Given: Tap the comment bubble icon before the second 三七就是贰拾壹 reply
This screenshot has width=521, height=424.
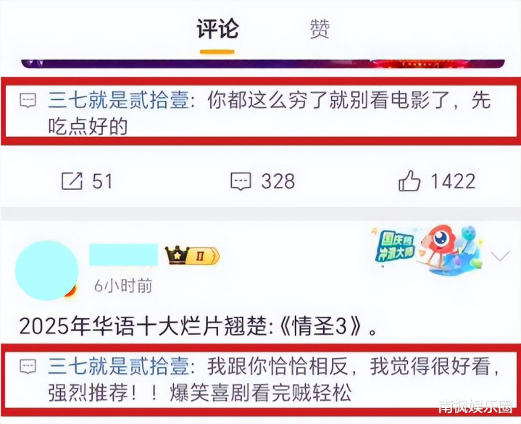Looking at the screenshot, I should coord(28,367).
